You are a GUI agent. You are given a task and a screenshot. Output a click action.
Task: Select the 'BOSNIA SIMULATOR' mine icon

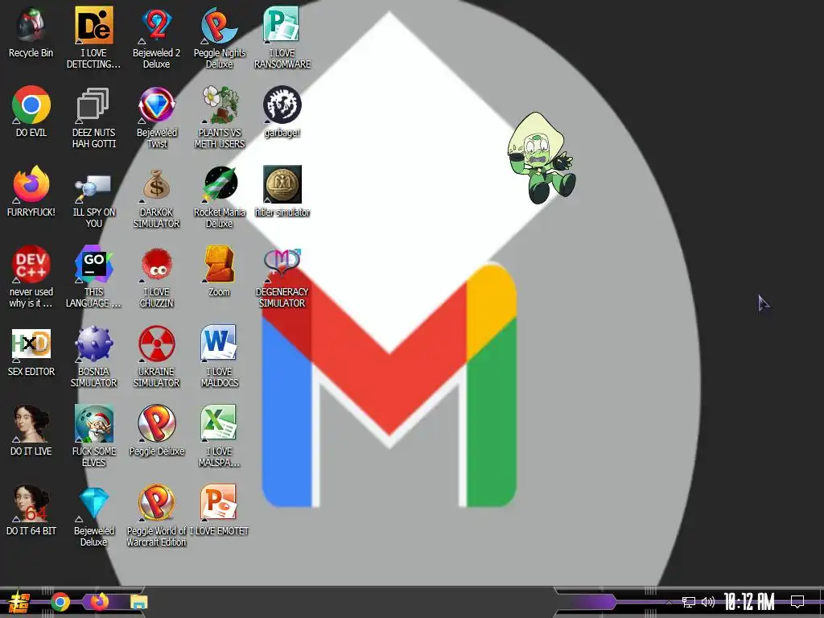(93, 344)
